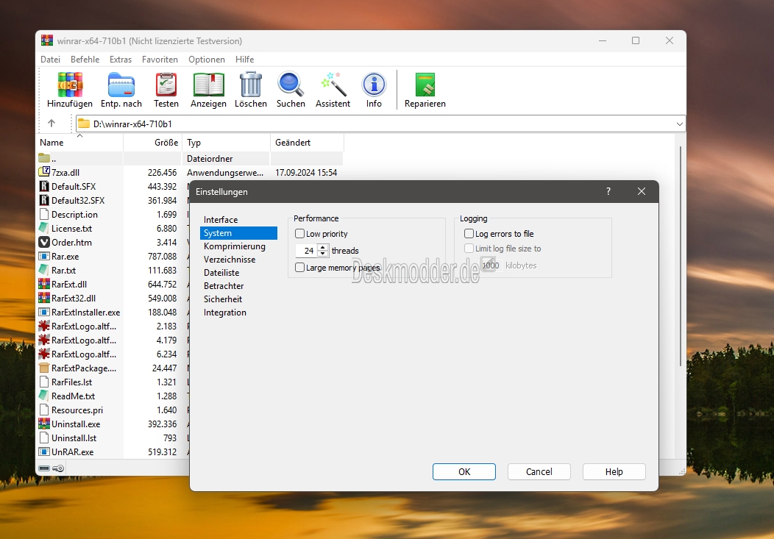
Task: Select the Interface settings category
Action: click(238, 219)
